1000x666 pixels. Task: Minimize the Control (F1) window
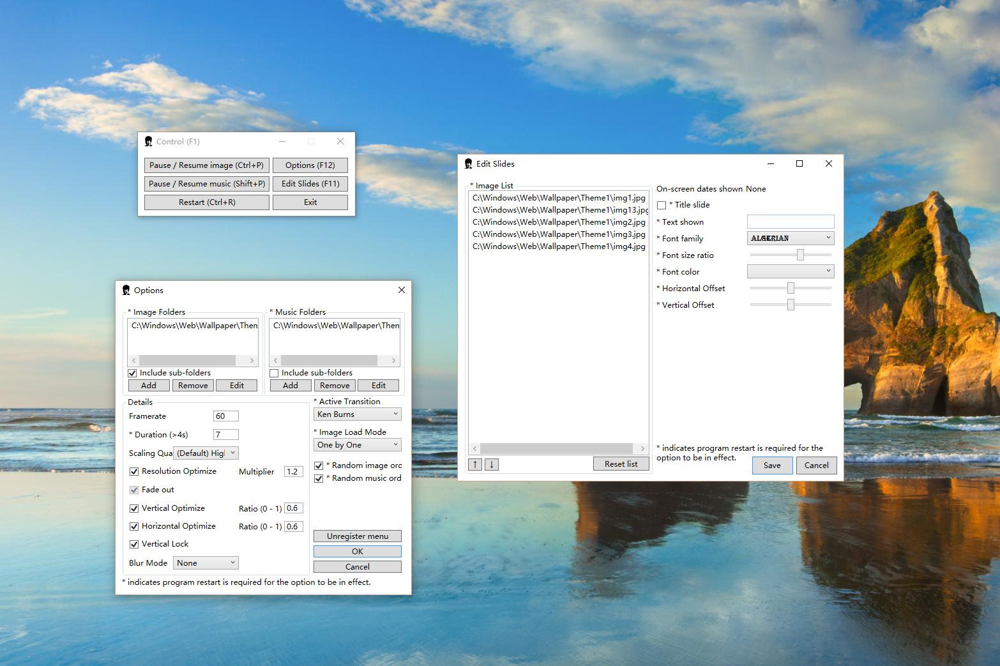[282, 141]
